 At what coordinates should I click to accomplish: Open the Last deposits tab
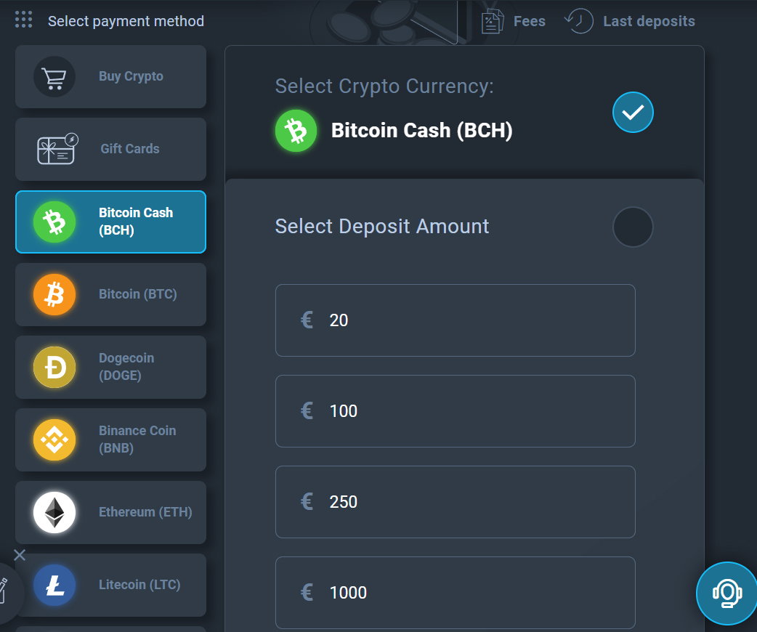click(x=630, y=21)
